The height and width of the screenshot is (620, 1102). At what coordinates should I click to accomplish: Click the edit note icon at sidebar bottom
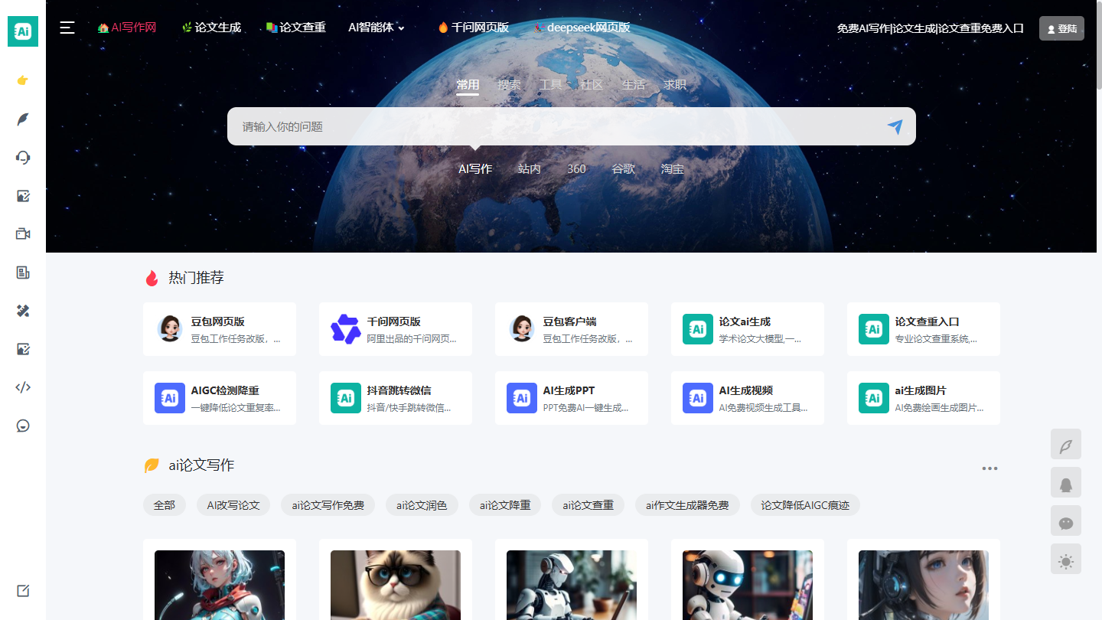[x=23, y=591]
